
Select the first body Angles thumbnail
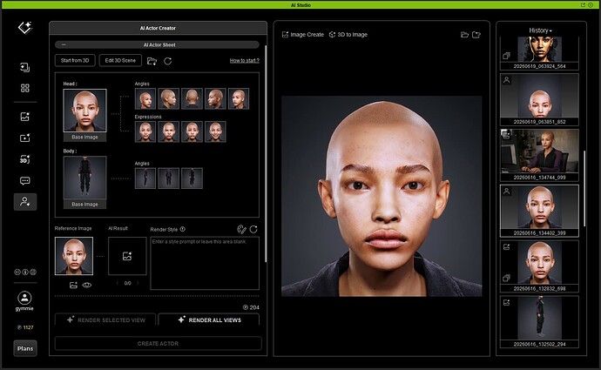tap(145, 178)
